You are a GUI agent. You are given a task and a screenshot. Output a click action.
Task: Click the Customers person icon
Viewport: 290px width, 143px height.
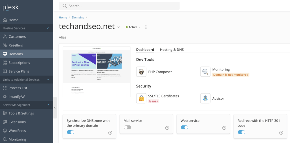5,37
